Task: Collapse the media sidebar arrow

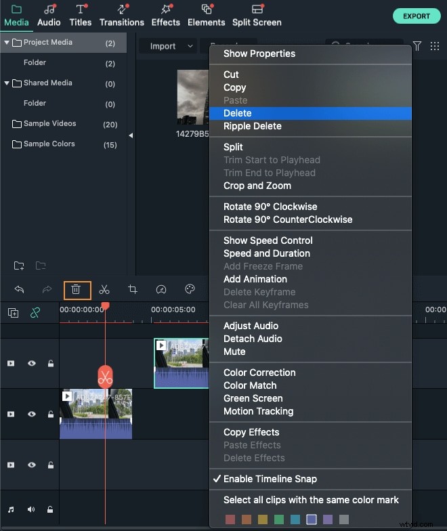Action: [x=131, y=135]
